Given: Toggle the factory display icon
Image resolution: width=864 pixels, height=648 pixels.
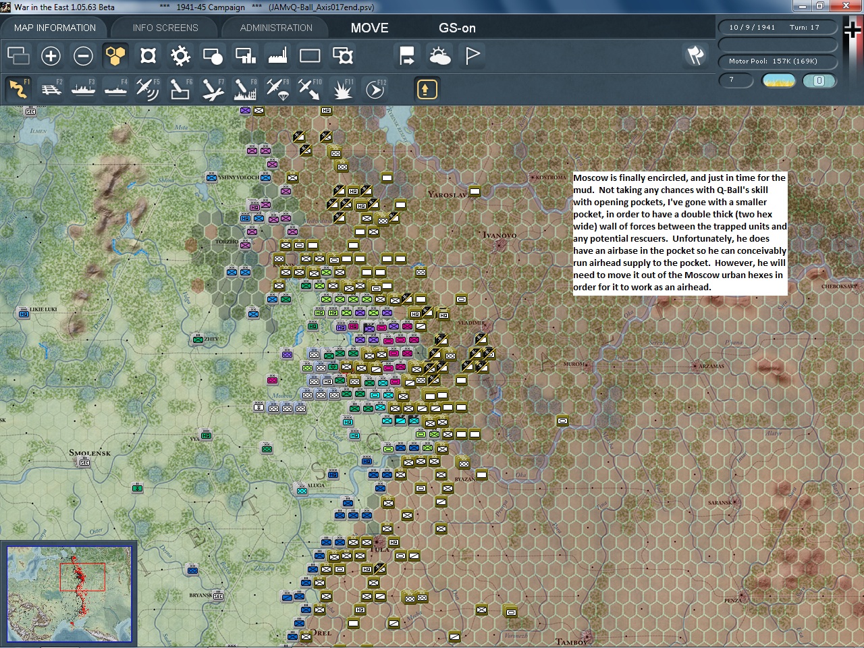Looking at the screenshot, I should [277, 55].
